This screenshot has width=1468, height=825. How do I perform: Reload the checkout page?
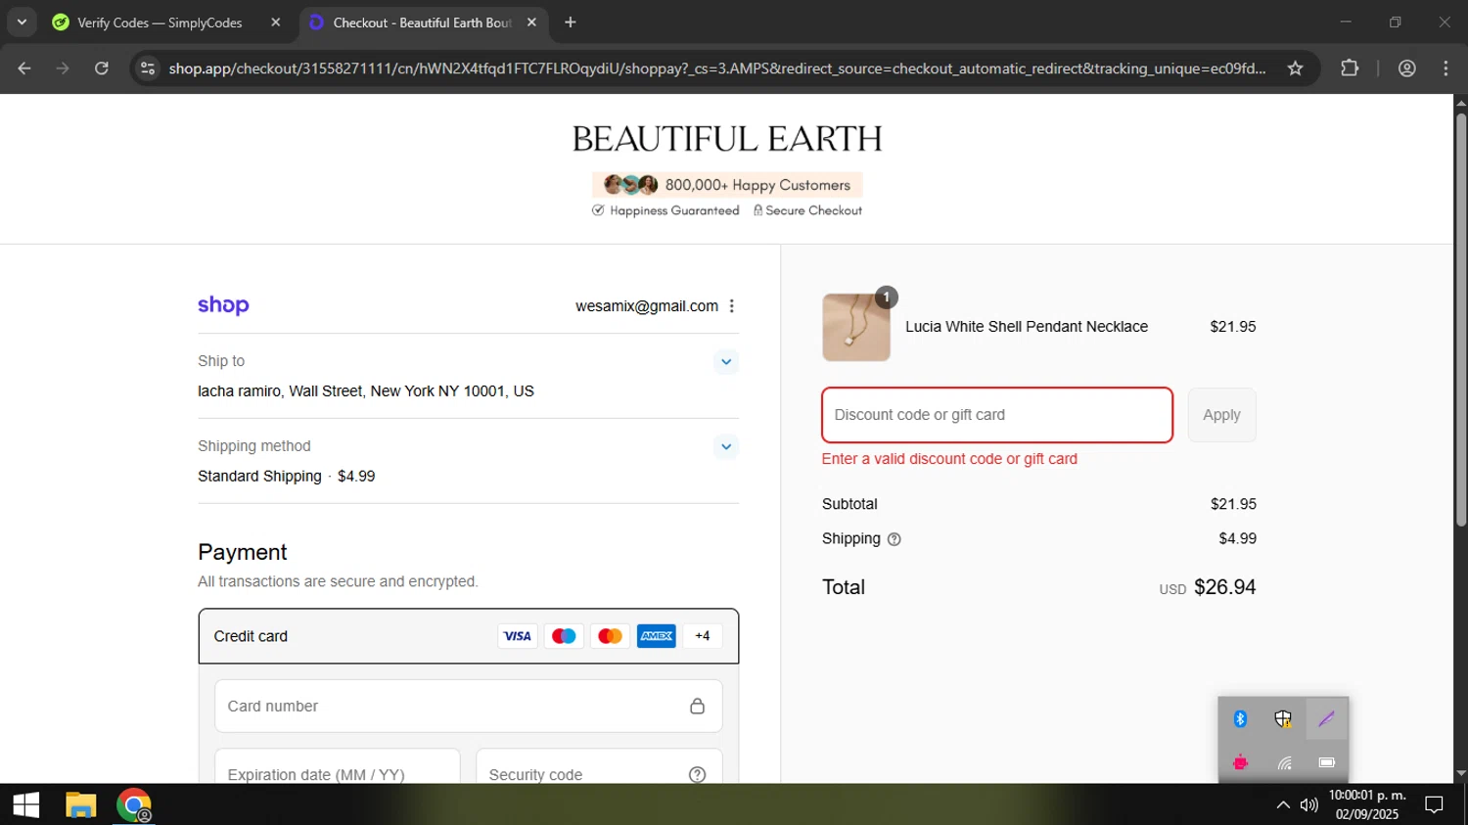(102, 69)
